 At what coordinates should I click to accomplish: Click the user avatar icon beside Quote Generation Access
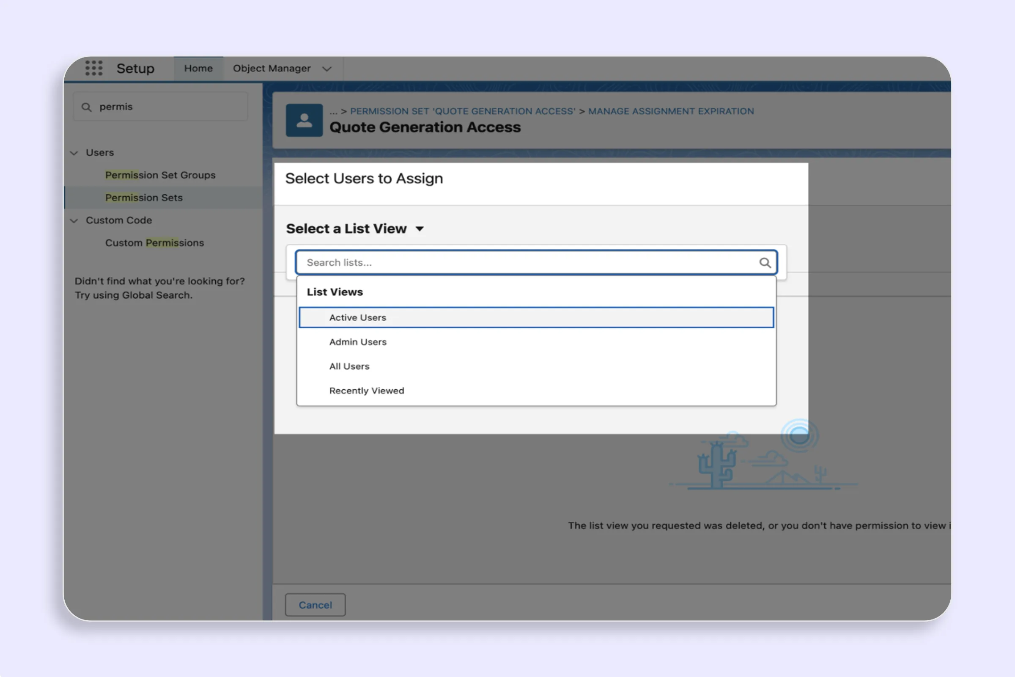304,120
